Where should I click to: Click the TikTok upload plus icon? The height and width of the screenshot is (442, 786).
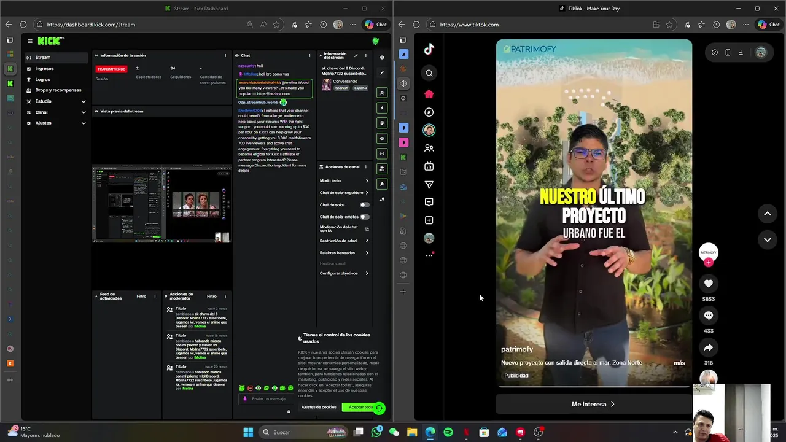(x=429, y=220)
